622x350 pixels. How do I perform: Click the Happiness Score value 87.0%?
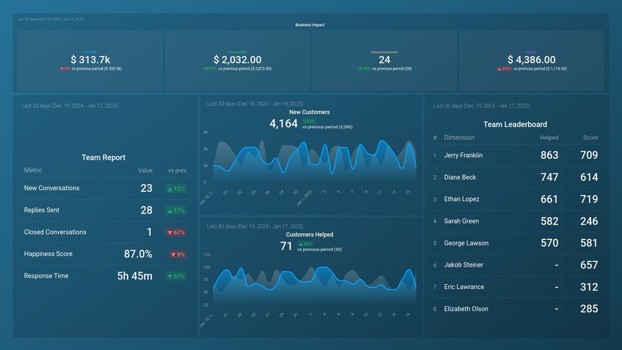pos(138,254)
